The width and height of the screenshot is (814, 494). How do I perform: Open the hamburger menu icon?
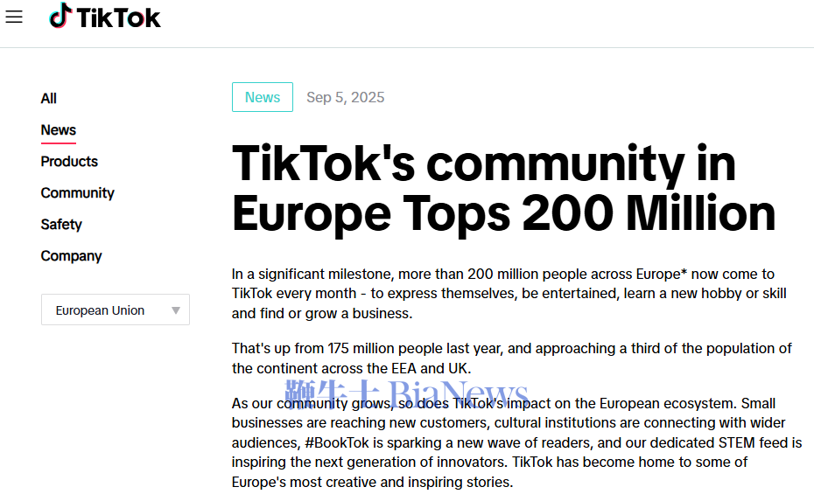(x=14, y=17)
